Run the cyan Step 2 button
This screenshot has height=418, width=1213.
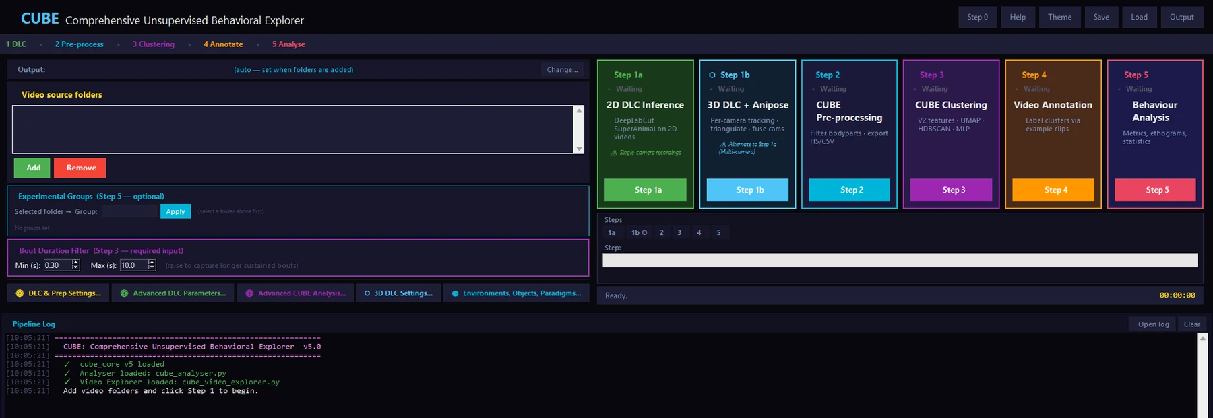849,190
